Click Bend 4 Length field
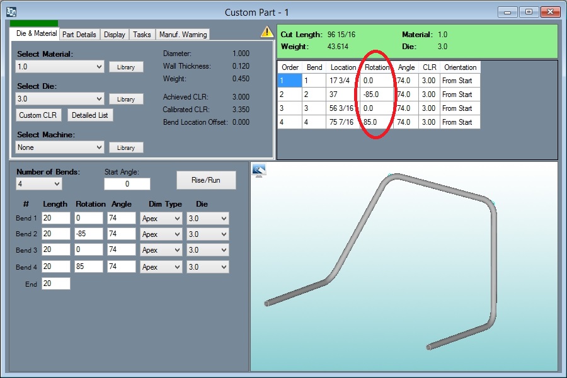The height and width of the screenshot is (378, 567). pos(56,266)
